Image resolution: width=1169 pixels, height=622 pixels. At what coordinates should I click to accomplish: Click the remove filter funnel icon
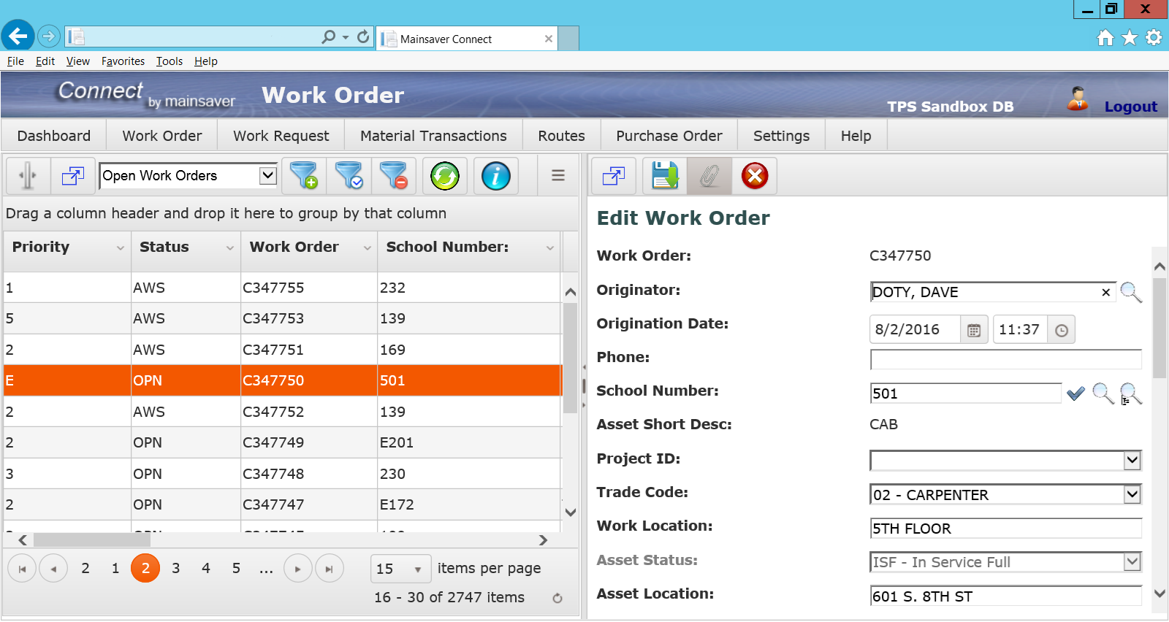[394, 176]
